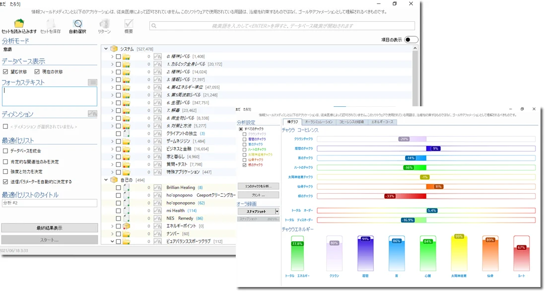Viewport: 545px width, 293px height.
Task: Click the 概要 checkmark toolbar icon
Action: click(129, 23)
